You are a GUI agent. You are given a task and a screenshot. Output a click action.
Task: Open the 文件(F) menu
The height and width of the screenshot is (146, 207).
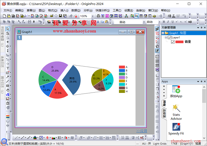tap(8, 10)
